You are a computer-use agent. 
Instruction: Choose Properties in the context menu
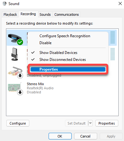click(68, 69)
